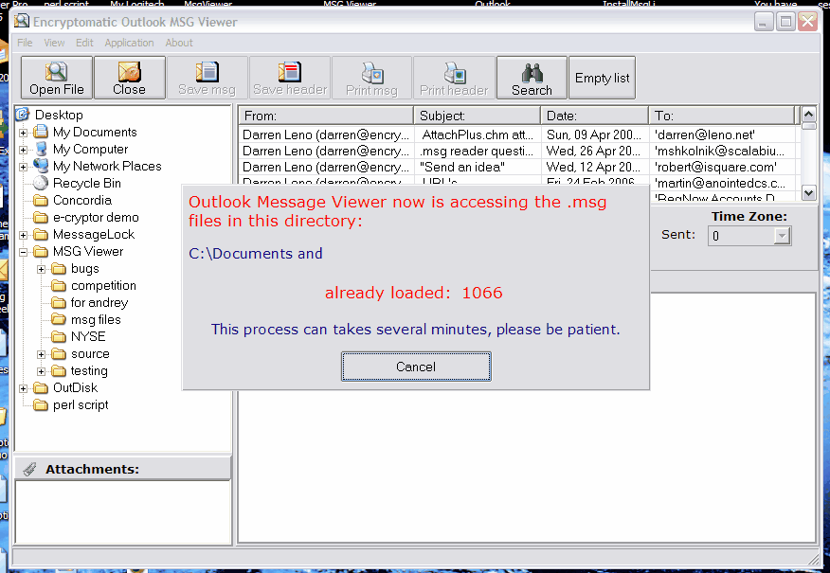Viewport: 830px width, 573px height.
Task: Click the Save msg toolbar button
Action: 207,78
